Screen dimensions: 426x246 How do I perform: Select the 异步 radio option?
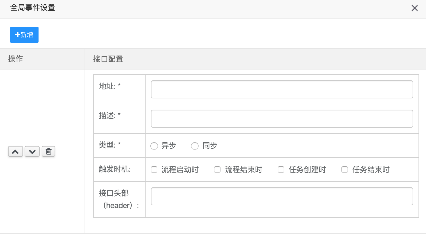point(154,146)
